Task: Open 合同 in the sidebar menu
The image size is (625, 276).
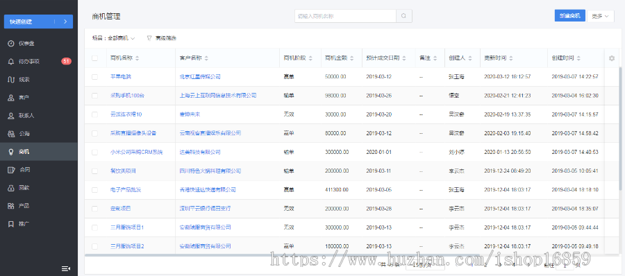Action: point(39,170)
